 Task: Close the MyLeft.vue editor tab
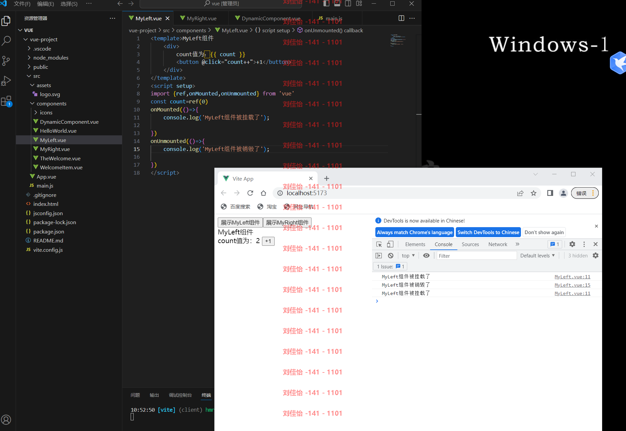[x=168, y=18]
